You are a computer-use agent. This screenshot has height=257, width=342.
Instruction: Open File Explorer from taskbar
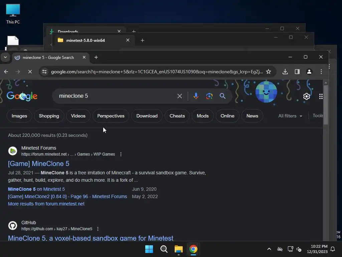point(179,249)
